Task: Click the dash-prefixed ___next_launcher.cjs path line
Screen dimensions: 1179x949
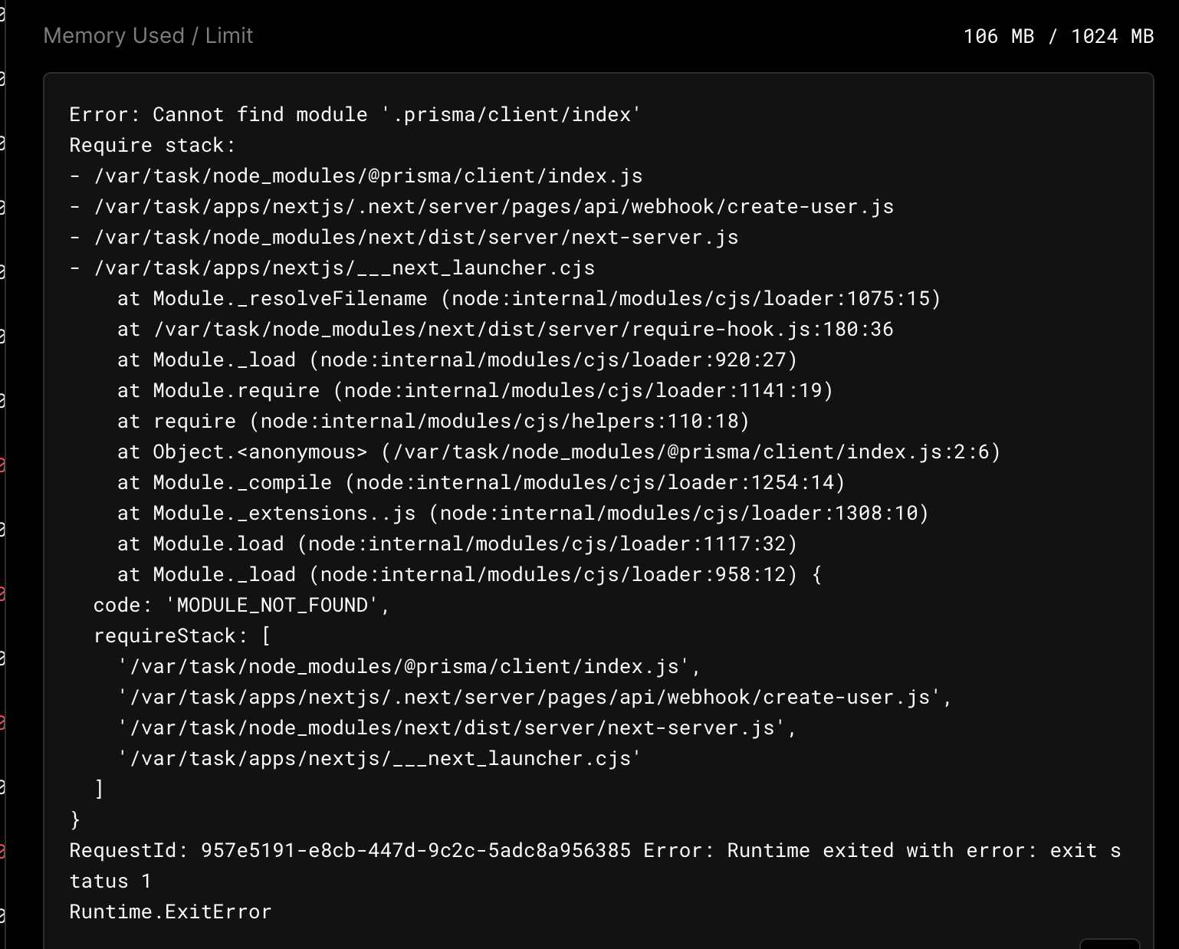Action: 332,268
